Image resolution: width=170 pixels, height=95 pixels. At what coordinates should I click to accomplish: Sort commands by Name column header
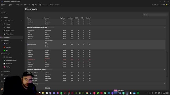pos(29,18)
